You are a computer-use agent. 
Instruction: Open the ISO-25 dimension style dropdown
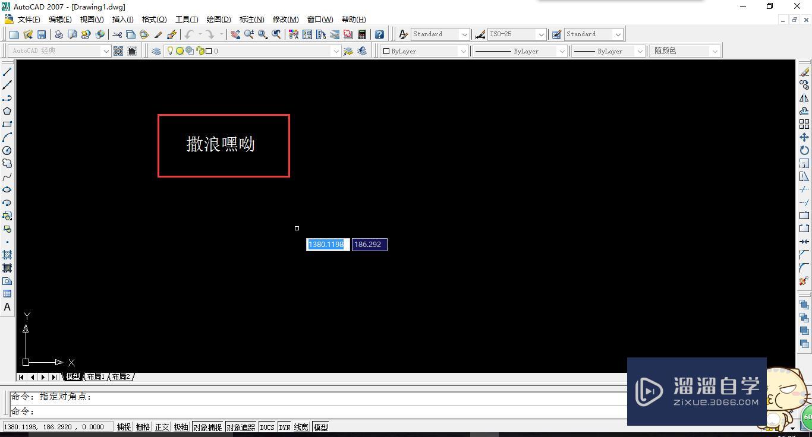coord(541,34)
